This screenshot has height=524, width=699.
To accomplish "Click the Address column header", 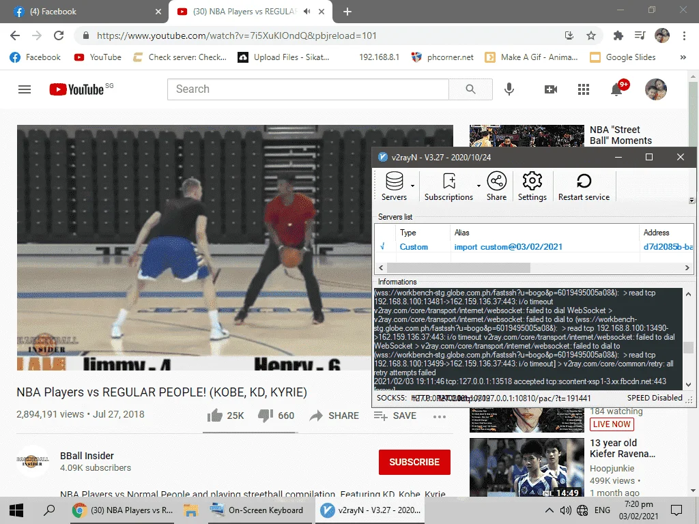I will (656, 233).
